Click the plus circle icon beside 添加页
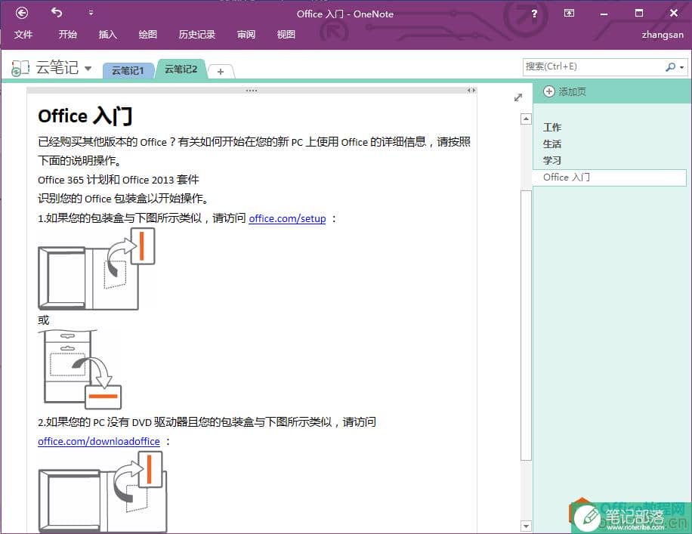692x534 pixels. 548,92
